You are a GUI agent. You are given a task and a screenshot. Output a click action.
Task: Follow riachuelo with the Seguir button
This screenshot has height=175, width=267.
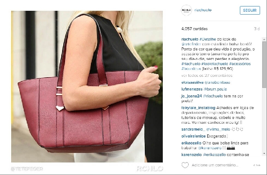[x=250, y=10]
